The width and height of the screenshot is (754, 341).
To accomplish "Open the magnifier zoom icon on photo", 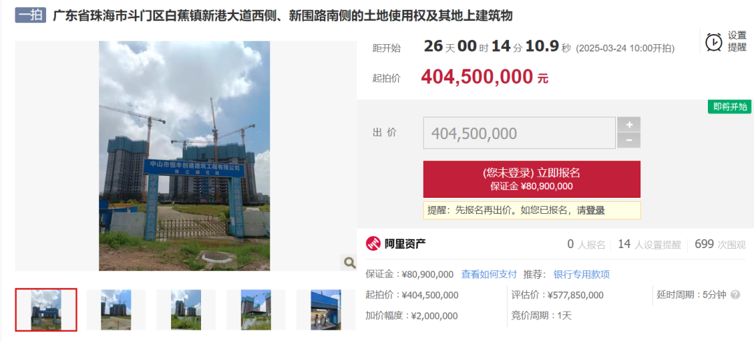I will click(x=348, y=262).
